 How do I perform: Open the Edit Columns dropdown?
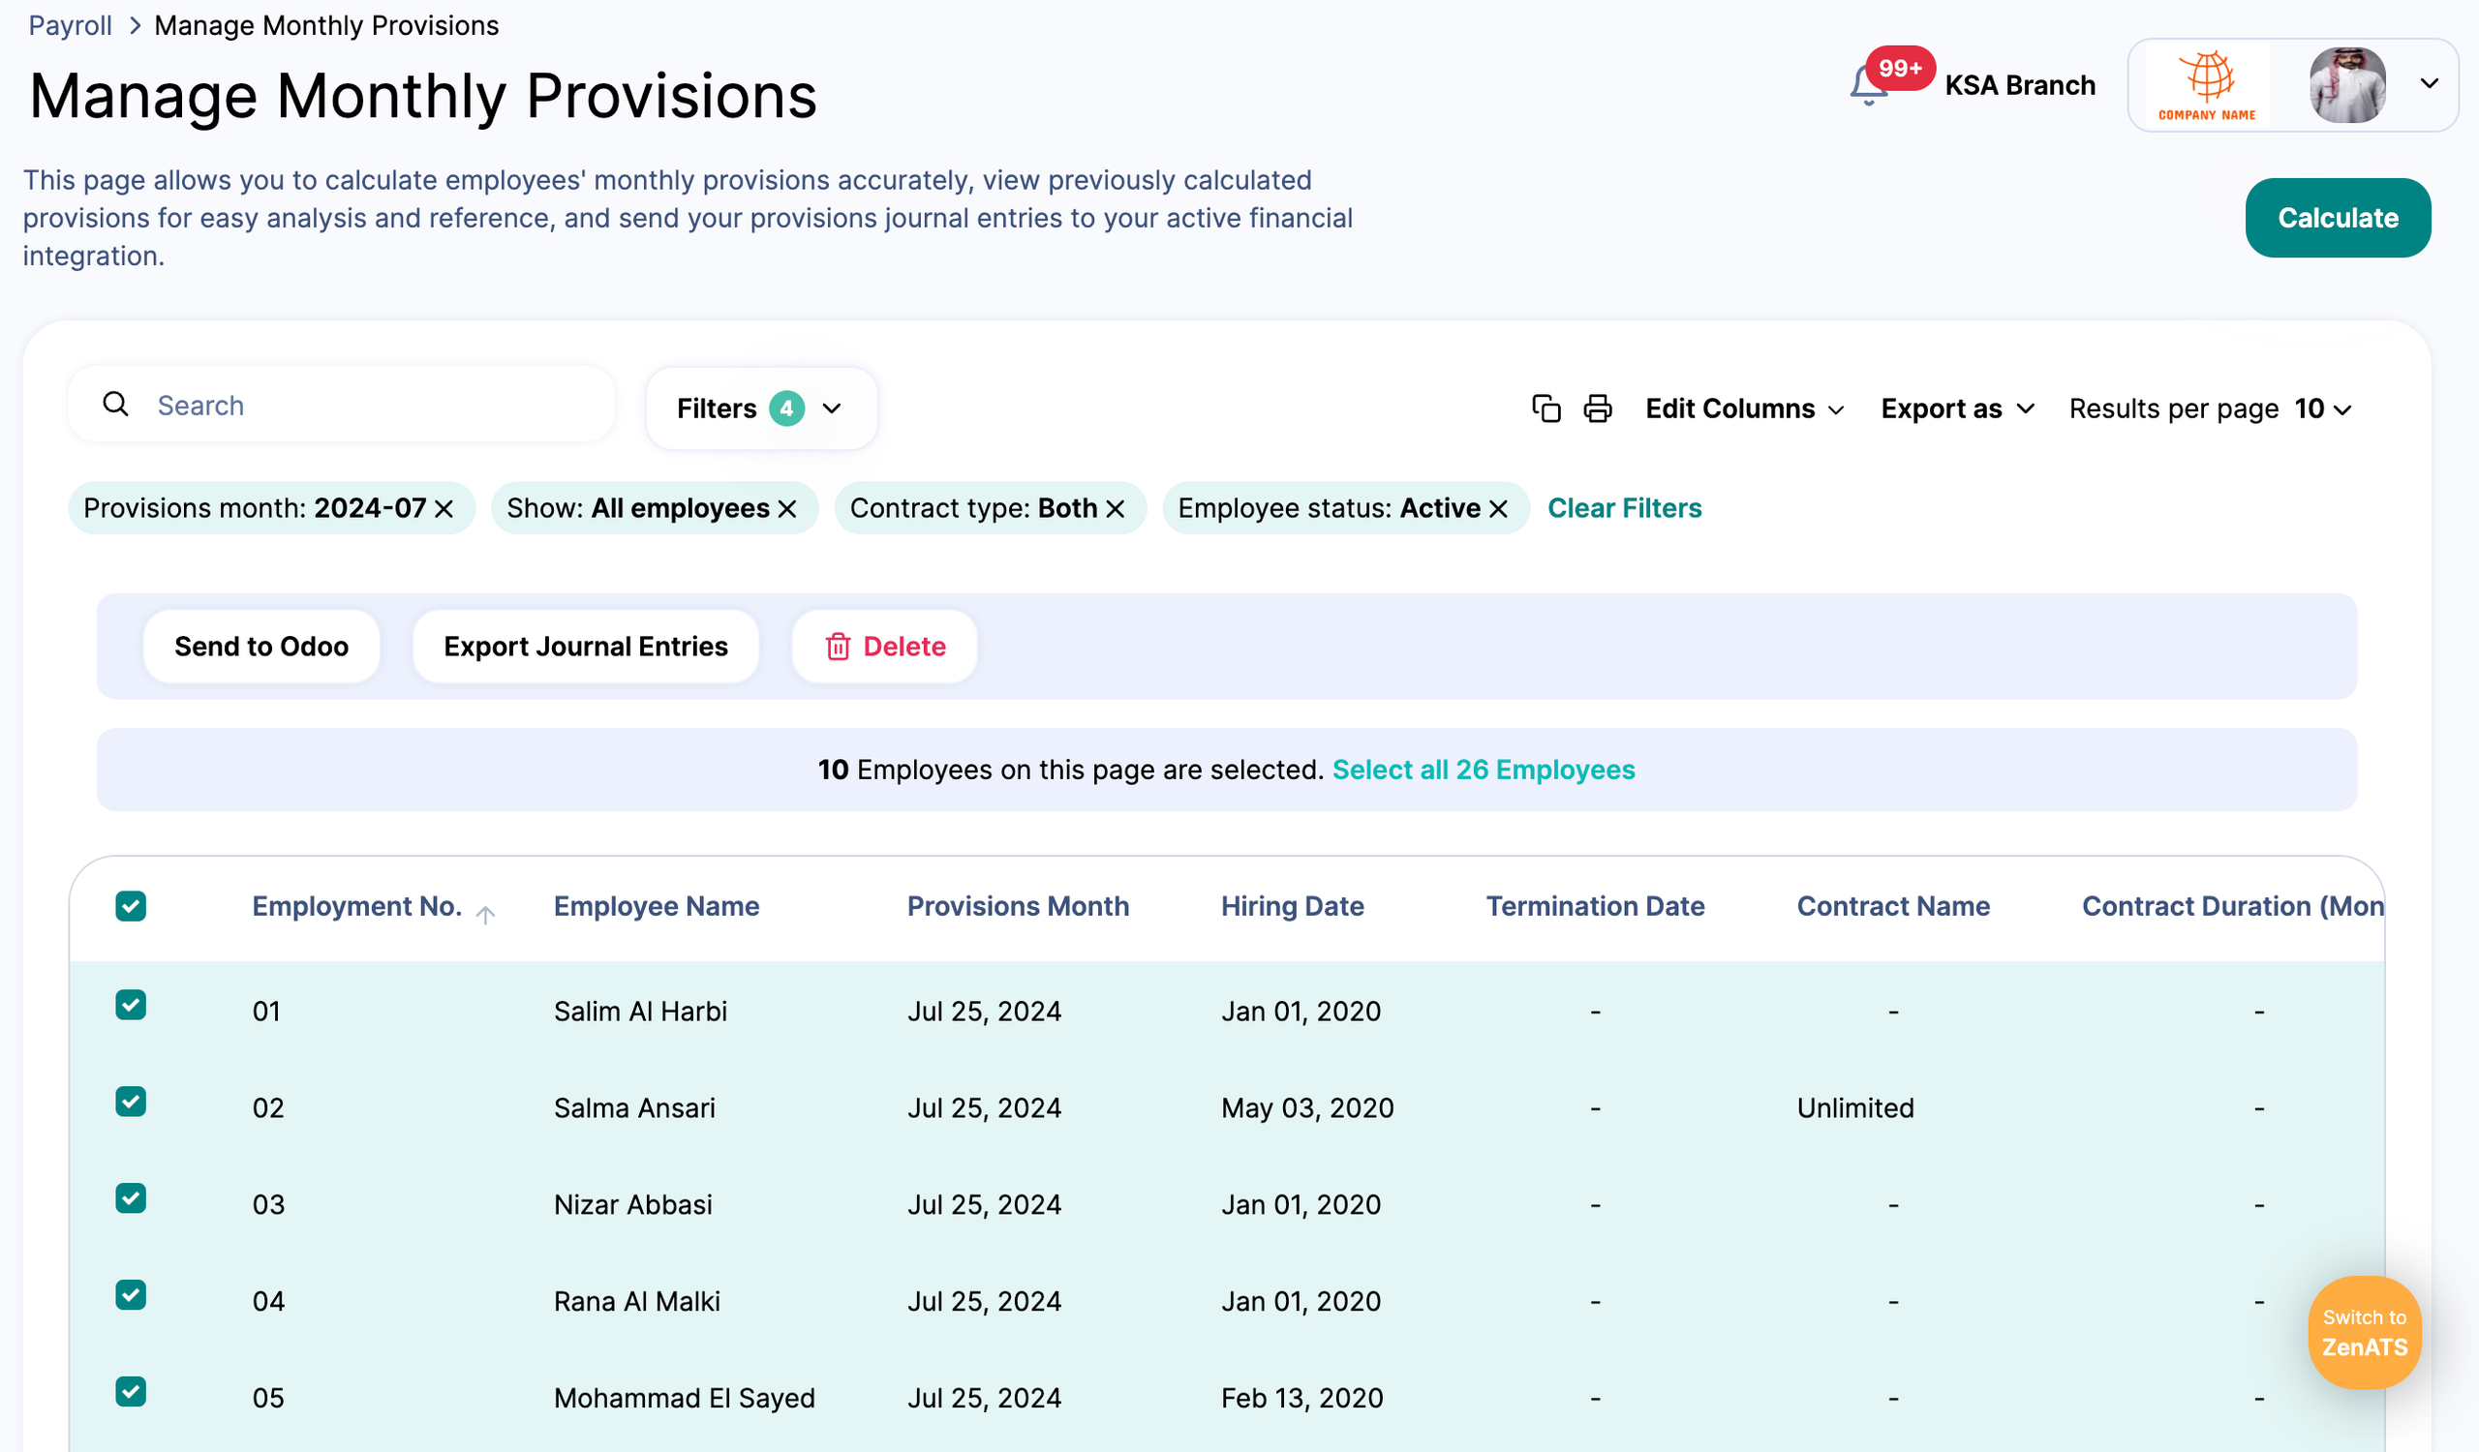click(x=1743, y=408)
